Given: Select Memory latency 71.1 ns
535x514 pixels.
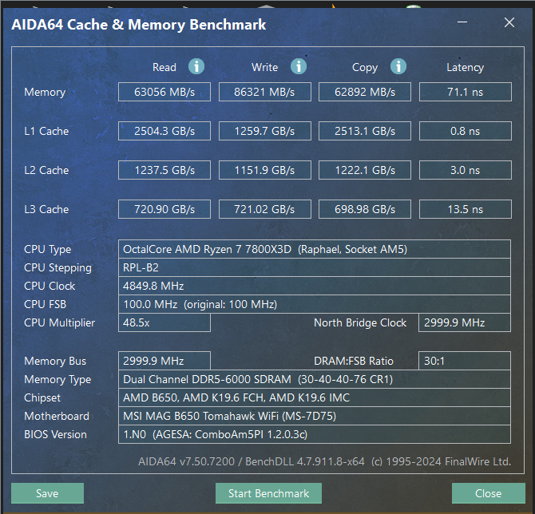Looking at the screenshot, I should [x=466, y=92].
